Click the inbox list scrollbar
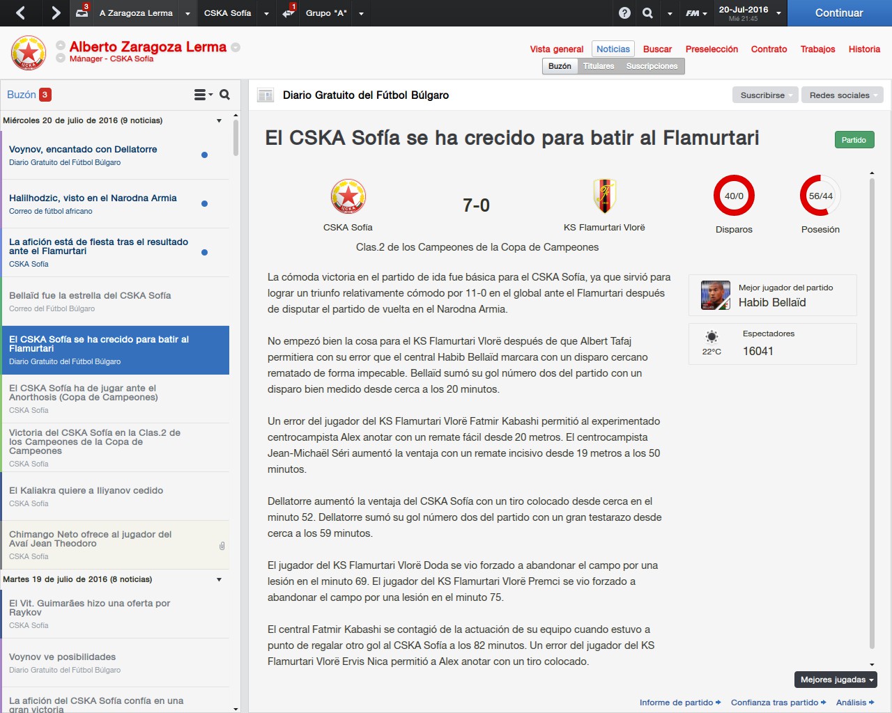 [x=236, y=138]
